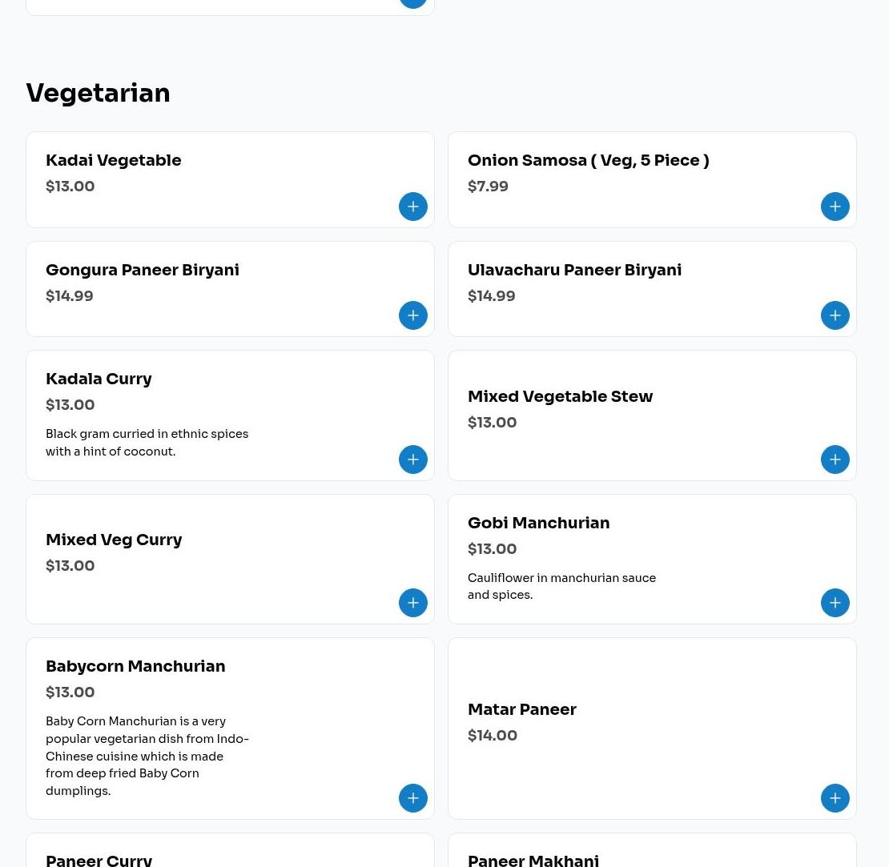
Task: Select the Kadala Curry description text
Action: tap(147, 443)
